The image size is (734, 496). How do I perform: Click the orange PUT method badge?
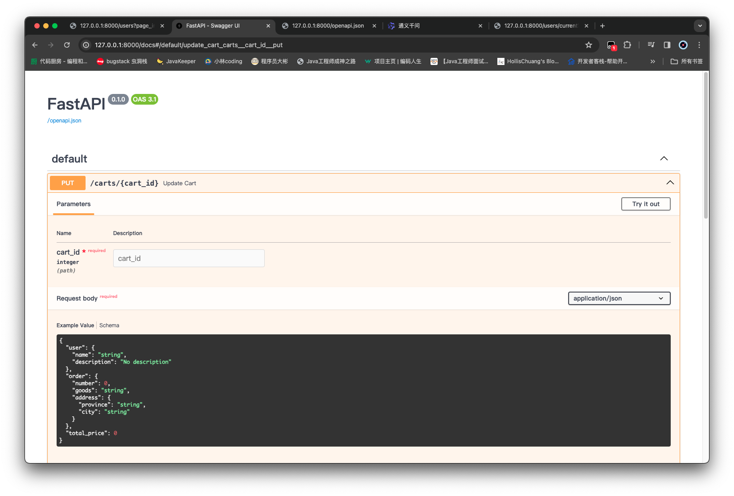[68, 183]
